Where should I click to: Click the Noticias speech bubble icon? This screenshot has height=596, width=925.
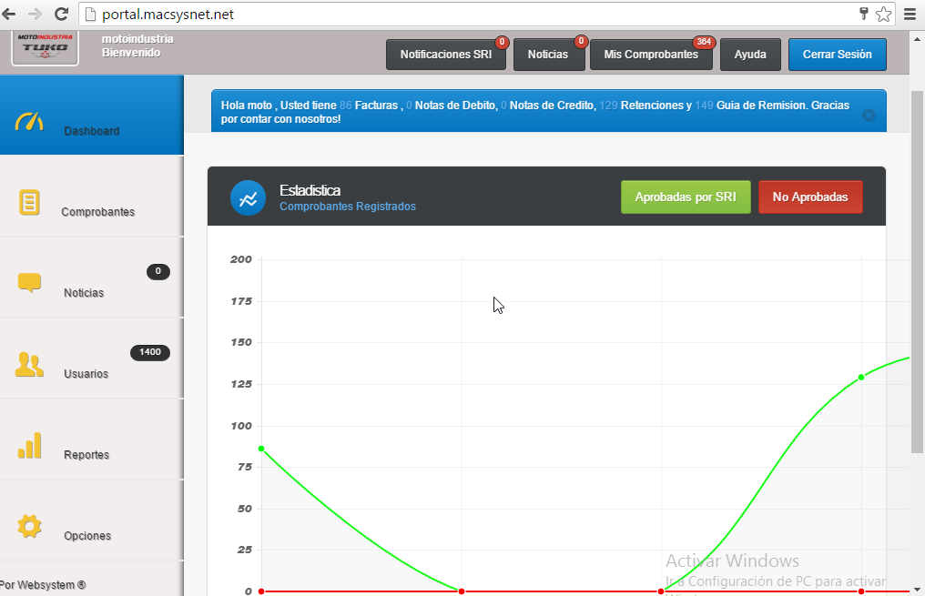(29, 283)
